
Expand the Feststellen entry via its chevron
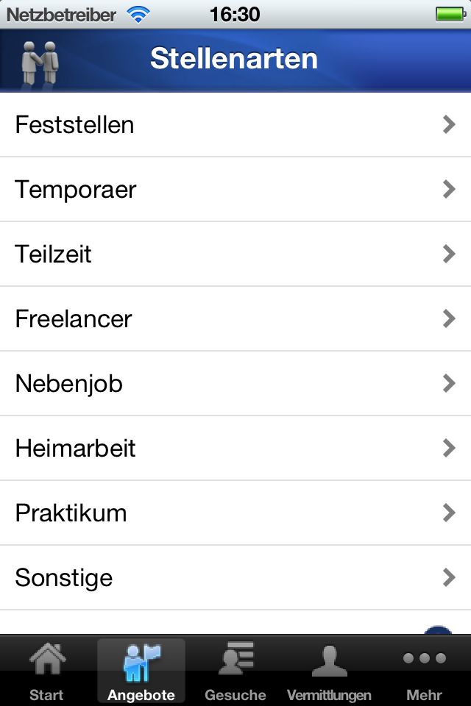[449, 124]
